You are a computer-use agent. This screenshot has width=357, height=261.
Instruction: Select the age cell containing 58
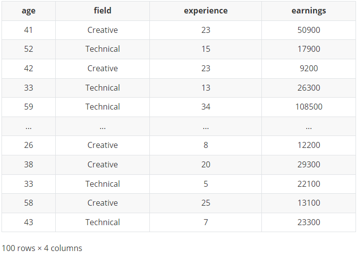click(28, 203)
